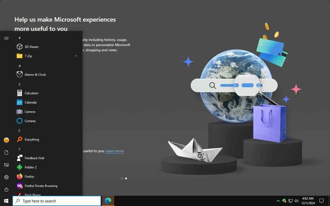Open the clock showing 4:02 AM
Viewport: 330px width, 206px height.
[308, 201]
